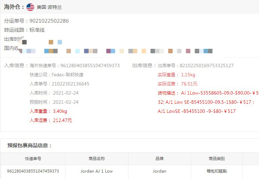
Task: Click the 海外仓 label
Action: [x=14, y=7]
